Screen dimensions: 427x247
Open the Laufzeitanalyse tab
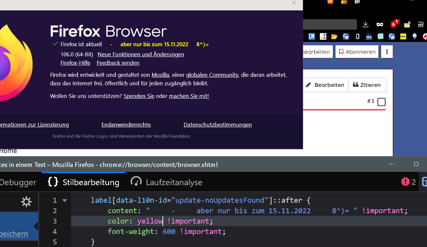click(166, 182)
